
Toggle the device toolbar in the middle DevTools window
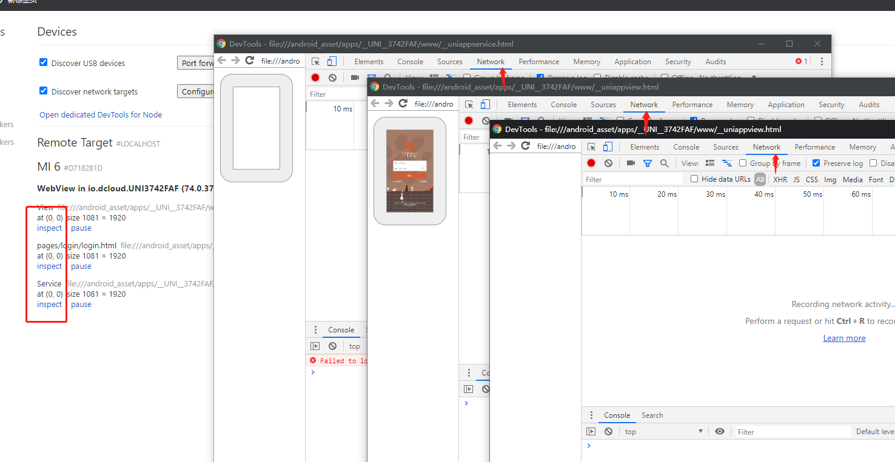pos(485,104)
